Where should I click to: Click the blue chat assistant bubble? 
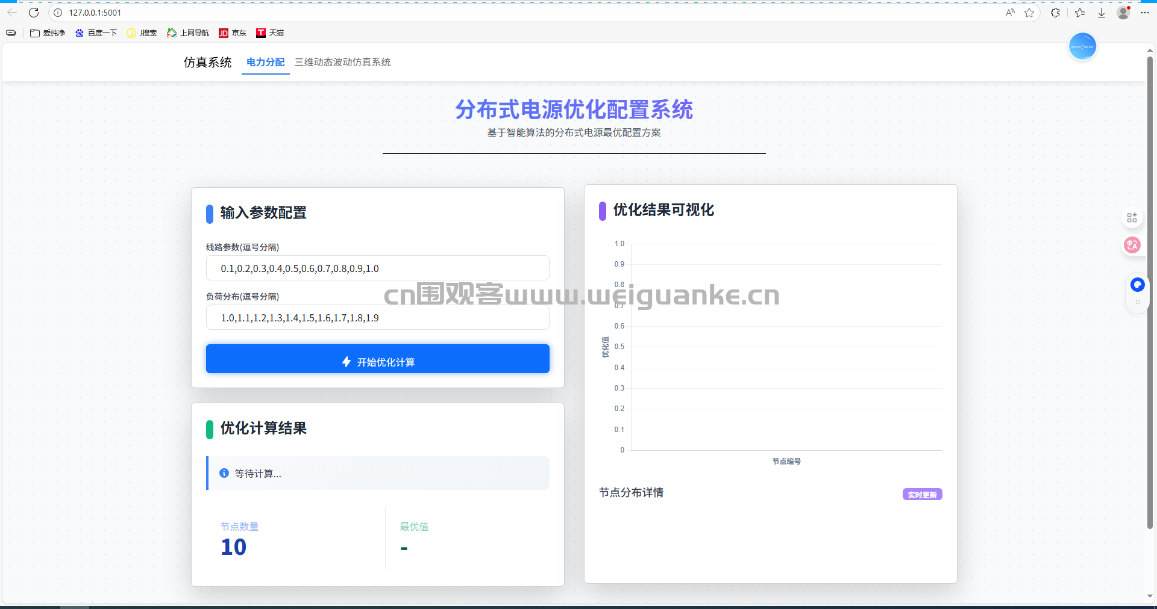tap(1137, 285)
